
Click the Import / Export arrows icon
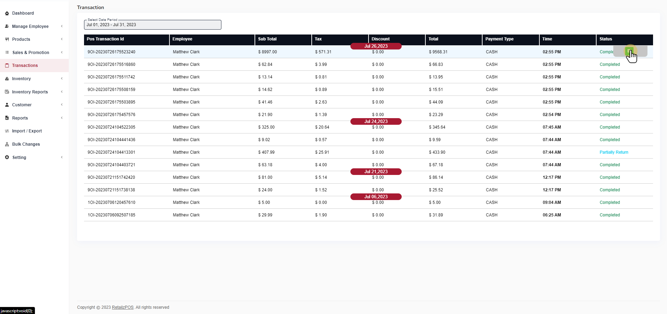[x=7, y=131]
